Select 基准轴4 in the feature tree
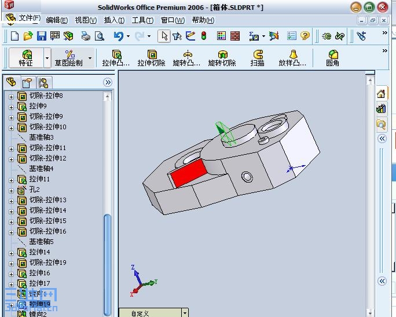The height and width of the screenshot is (317, 396). 41,169
